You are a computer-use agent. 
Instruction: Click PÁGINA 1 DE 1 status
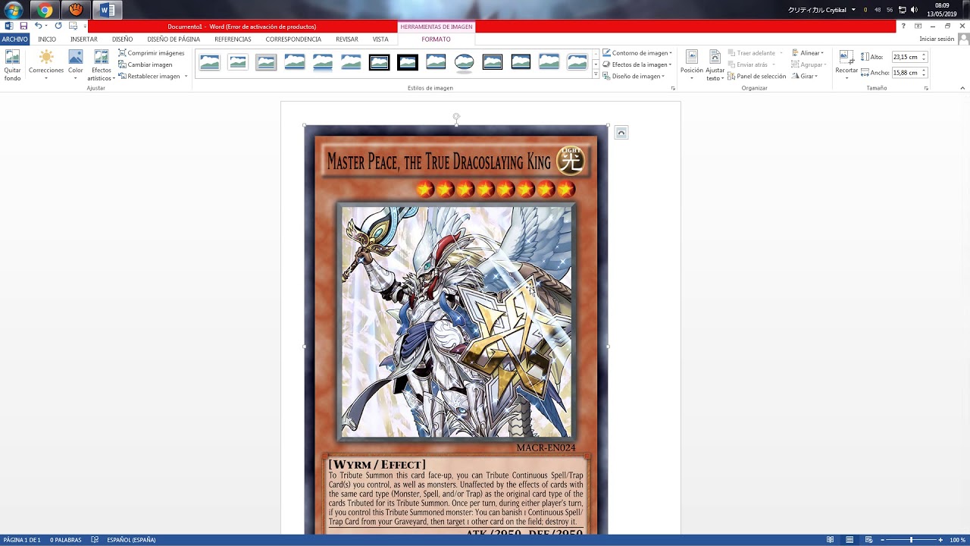(x=21, y=540)
